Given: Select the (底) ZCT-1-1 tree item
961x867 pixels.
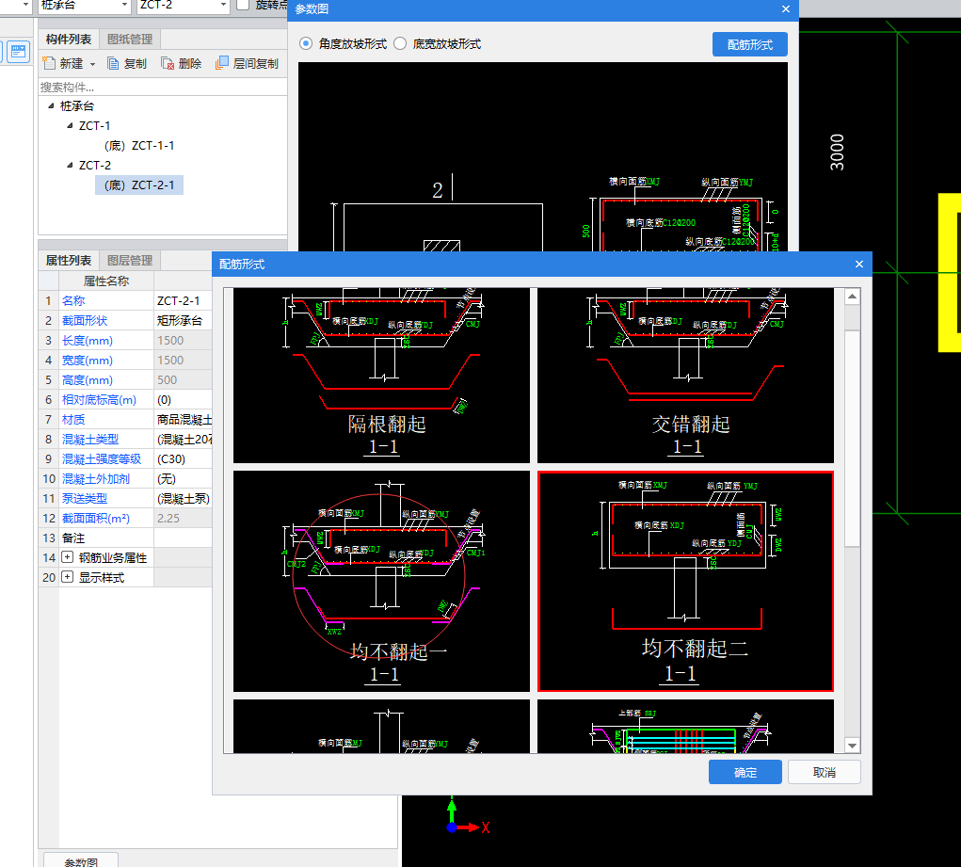Looking at the screenshot, I should [139, 145].
